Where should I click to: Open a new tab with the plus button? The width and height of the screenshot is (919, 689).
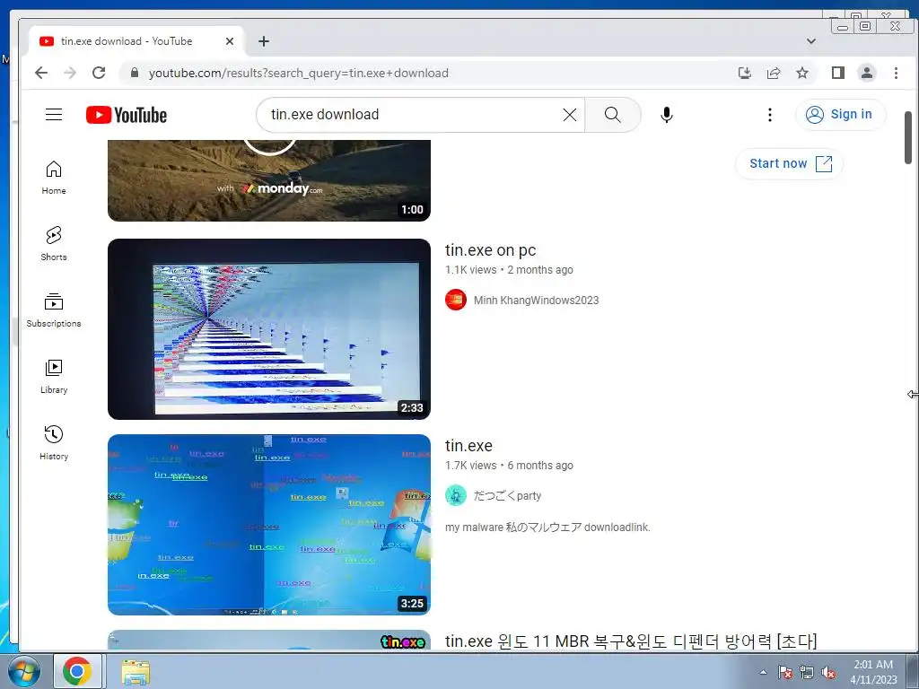click(x=264, y=41)
